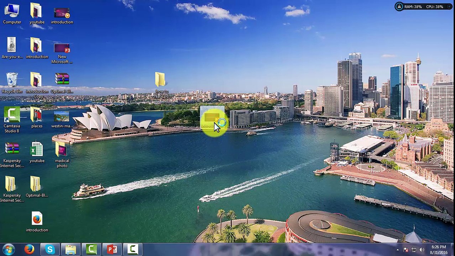Select the New Microsoft PowerPoint file

pyautogui.click(x=62, y=50)
